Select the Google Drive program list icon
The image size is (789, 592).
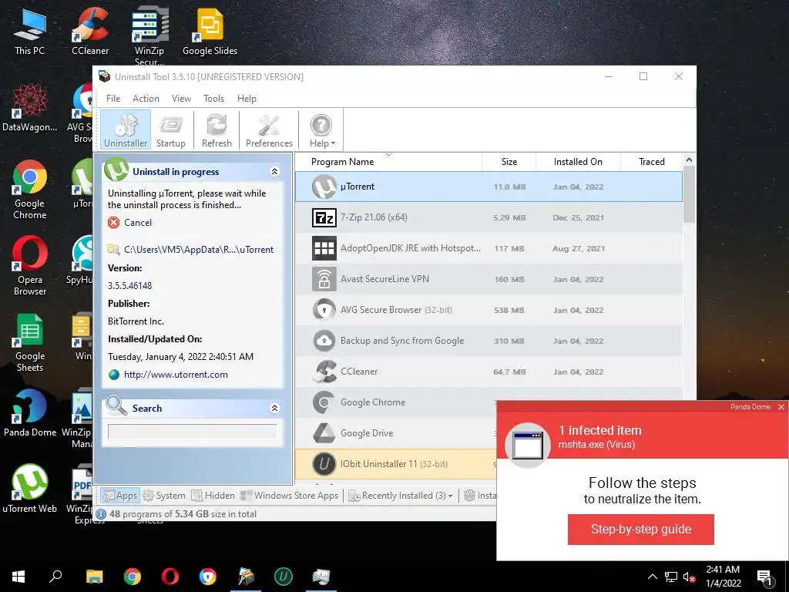click(x=324, y=433)
